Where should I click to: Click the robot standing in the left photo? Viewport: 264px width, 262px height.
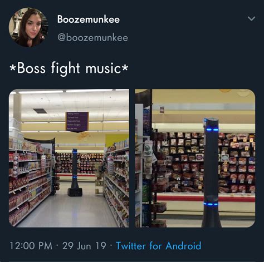tap(75, 172)
